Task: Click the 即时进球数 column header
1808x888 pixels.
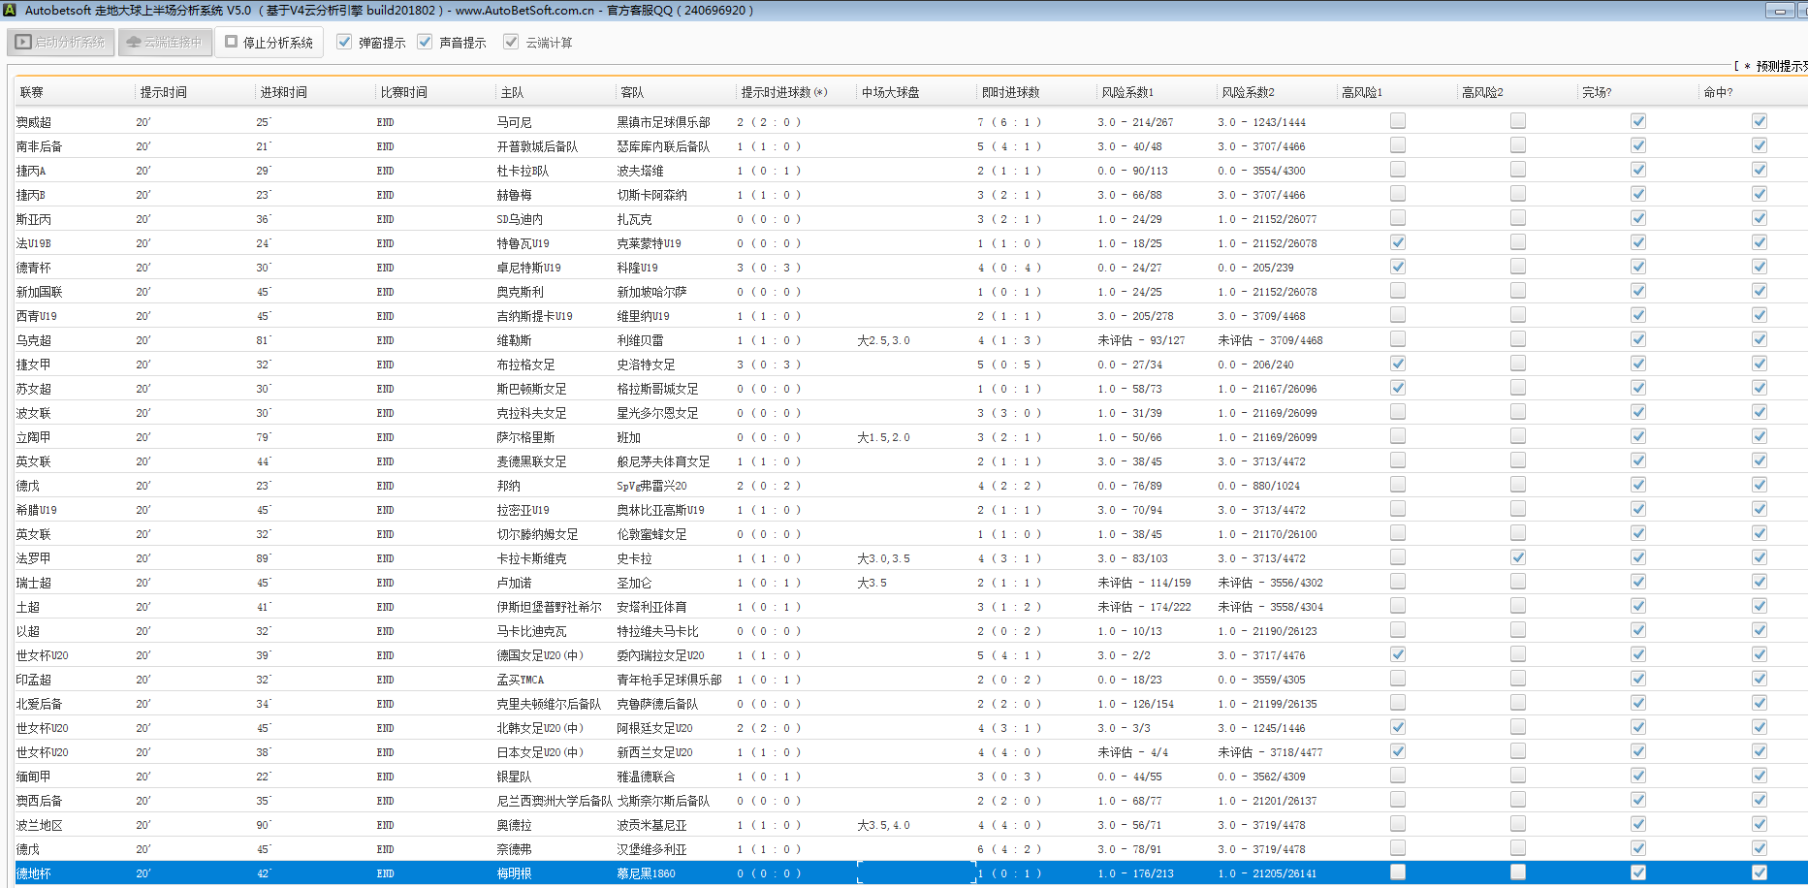Action: [1010, 93]
